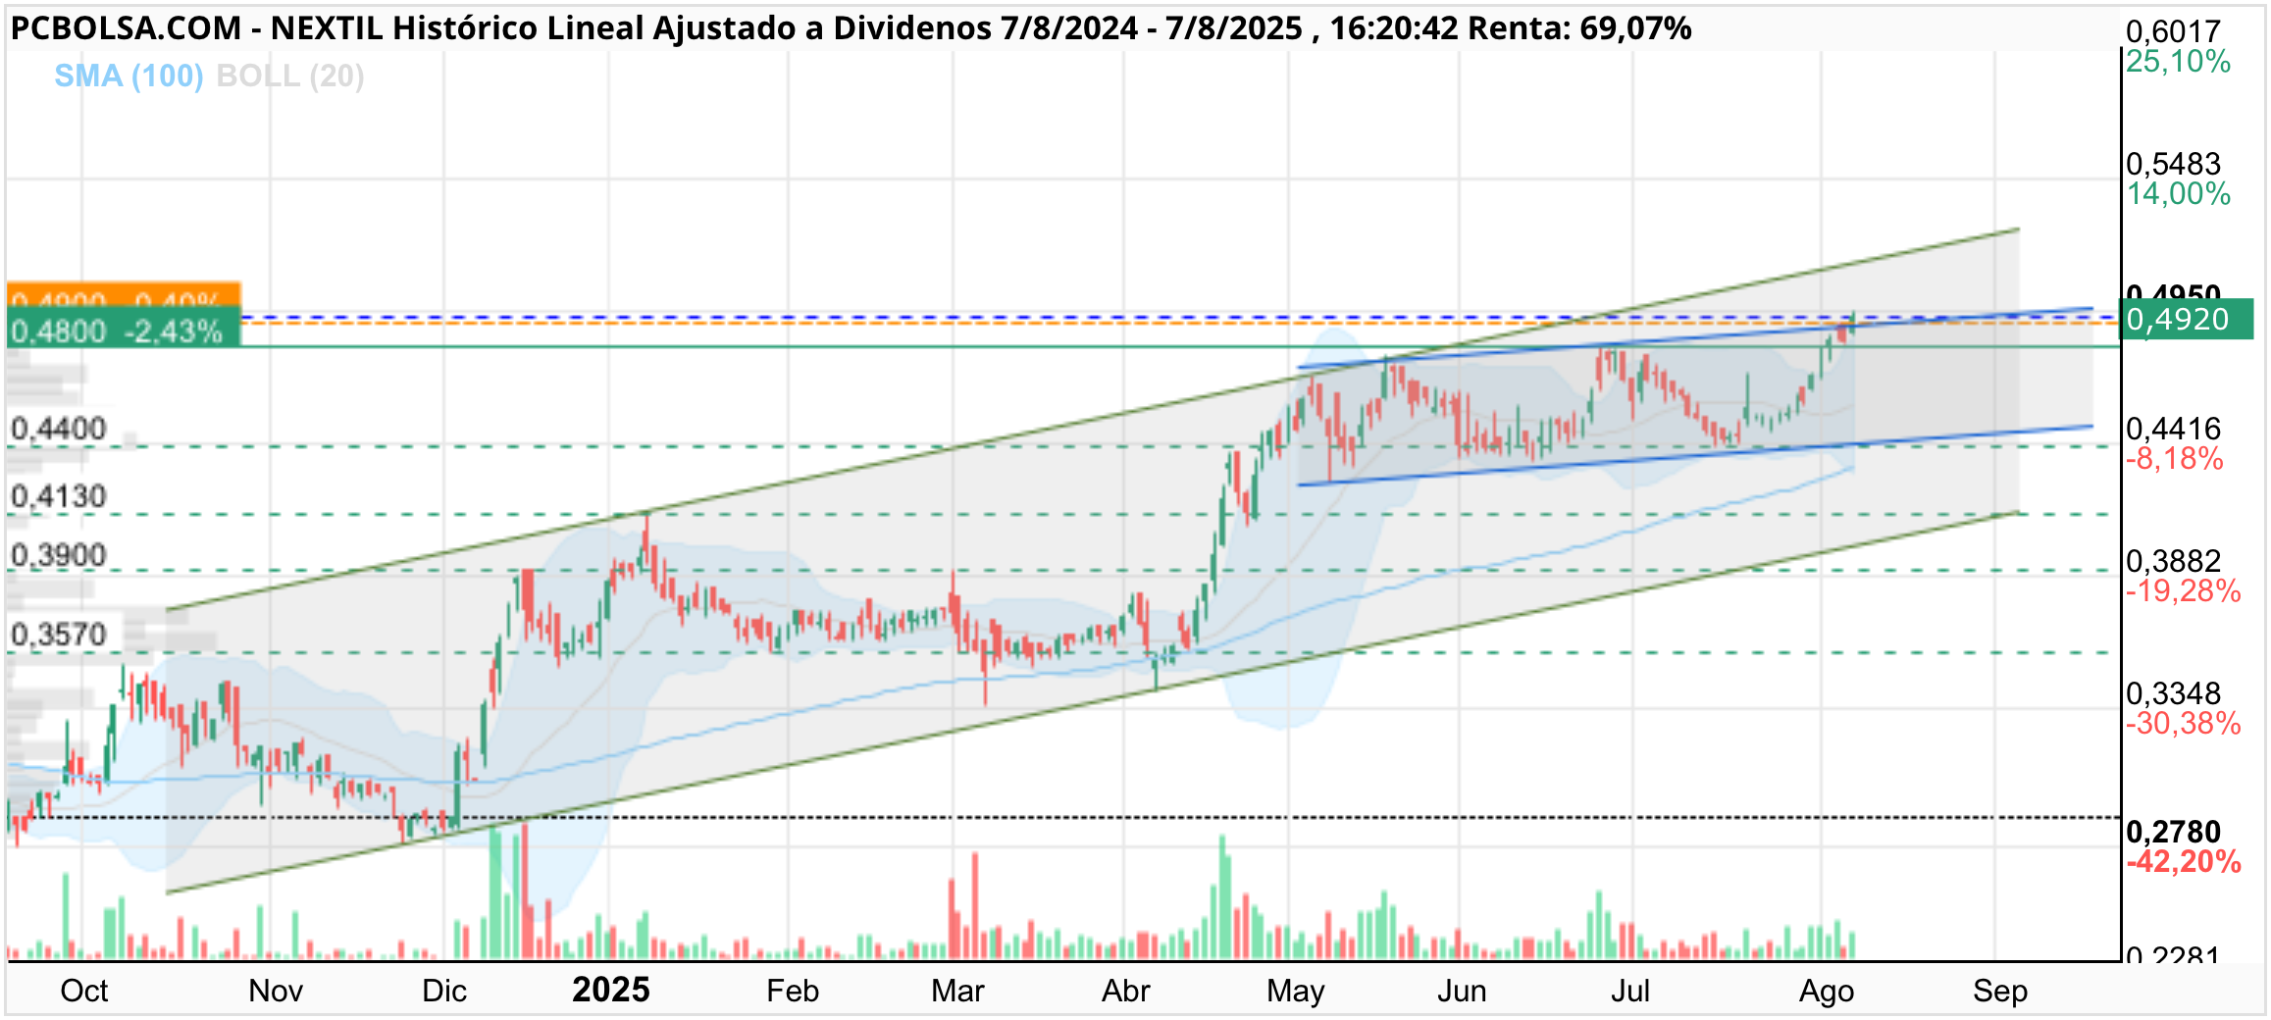
Task: Click the Nov month label
Action: pyautogui.click(x=276, y=991)
